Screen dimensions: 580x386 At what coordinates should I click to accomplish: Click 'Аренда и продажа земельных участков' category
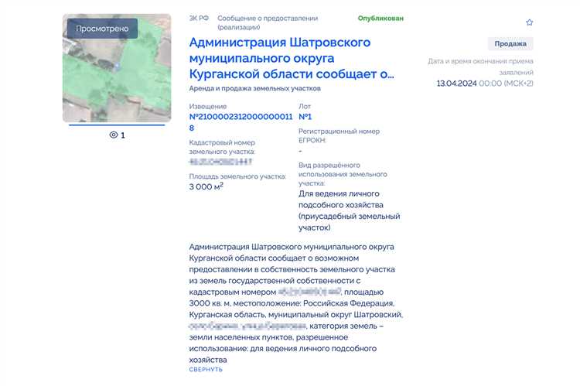[x=255, y=88]
